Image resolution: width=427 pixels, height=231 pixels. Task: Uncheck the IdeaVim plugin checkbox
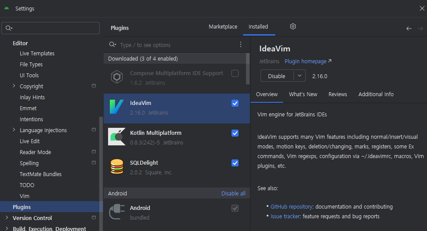point(235,103)
